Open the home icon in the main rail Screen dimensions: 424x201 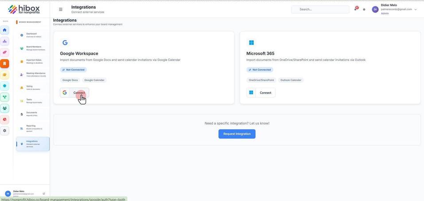point(4,30)
